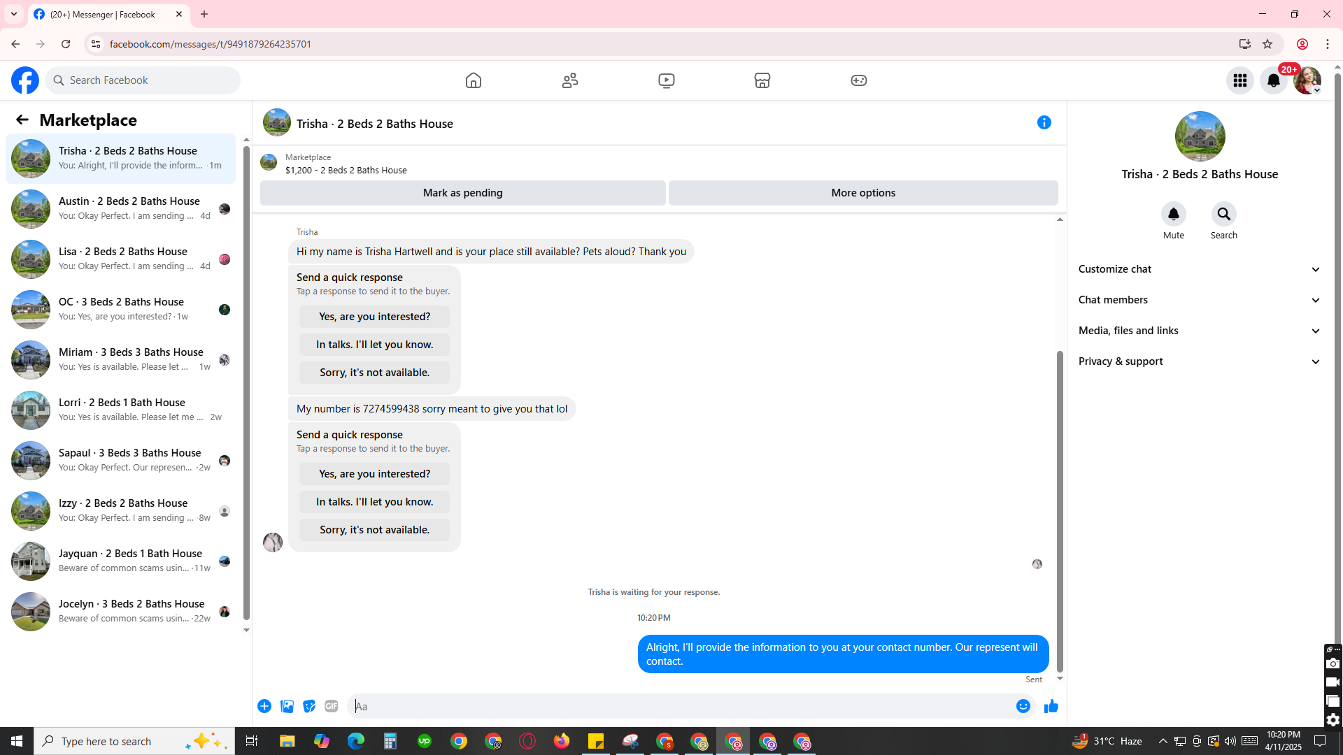The image size is (1343, 755).
Task: Expand the Chat members section
Action: click(1200, 300)
